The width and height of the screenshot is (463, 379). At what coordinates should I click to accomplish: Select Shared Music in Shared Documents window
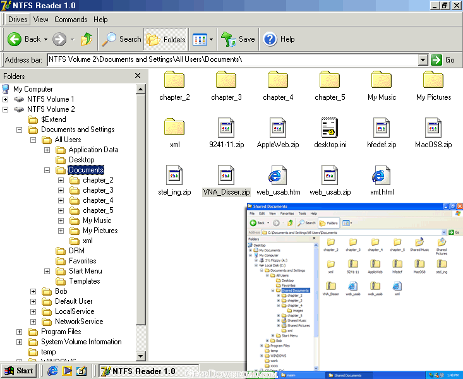419,244
